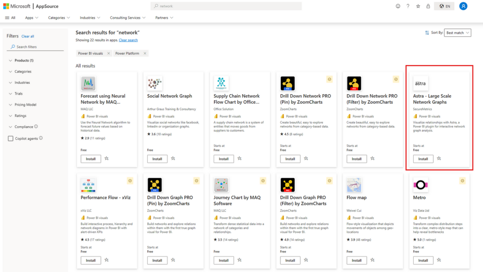Image resolution: width=483 pixels, height=272 pixels.
Task: Click the feedback smiley icon in header
Action: pos(398,6)
